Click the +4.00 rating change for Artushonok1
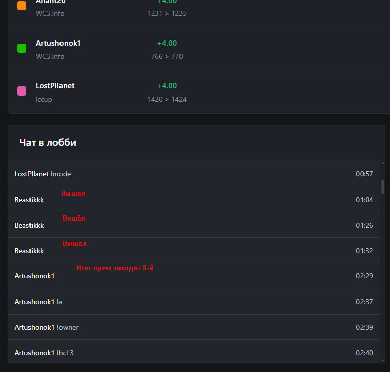 pos(167,43)
